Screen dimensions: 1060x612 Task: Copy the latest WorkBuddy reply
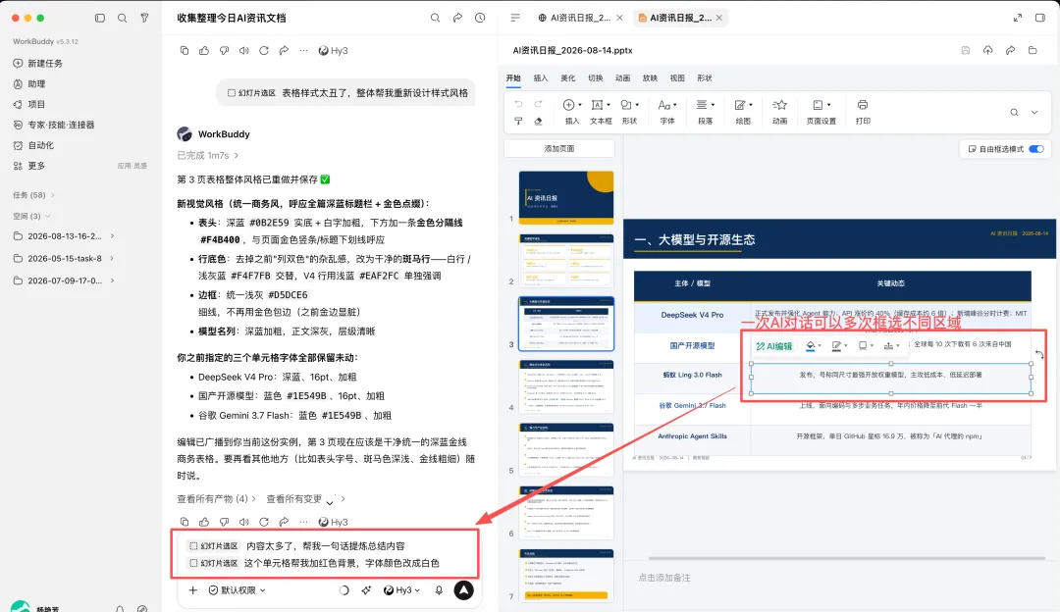click(185, 522)
